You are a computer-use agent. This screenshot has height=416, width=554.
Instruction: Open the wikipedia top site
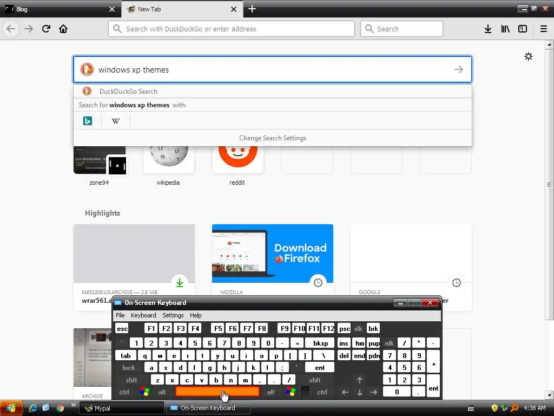click(168, 165)
